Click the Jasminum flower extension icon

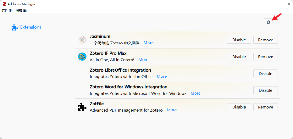tap(82, 40)
